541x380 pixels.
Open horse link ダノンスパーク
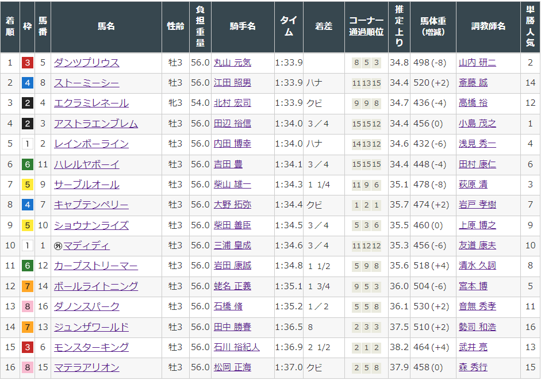(87, 306)
